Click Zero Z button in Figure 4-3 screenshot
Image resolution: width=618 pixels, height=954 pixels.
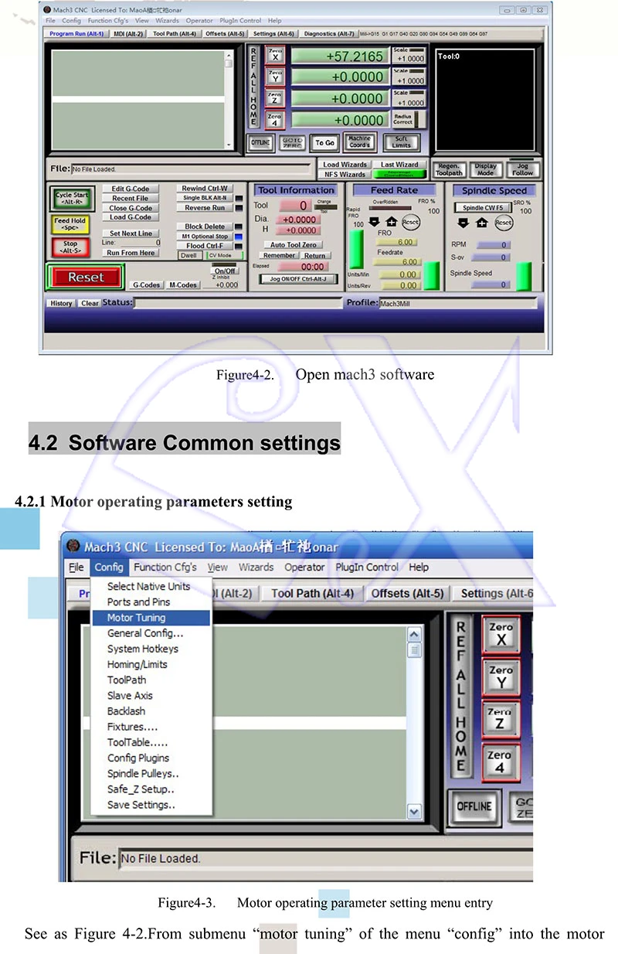click(501, 719)
